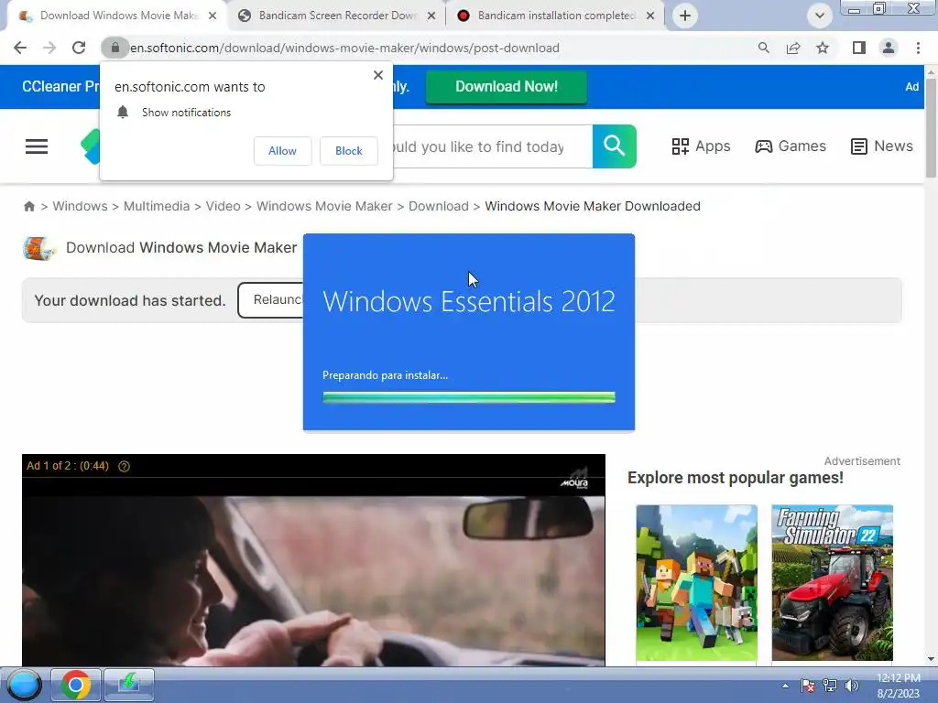The width and height of the screenshot is (938, 703).
Task: Click the ad info question mark icon
Action: (124, 466)
